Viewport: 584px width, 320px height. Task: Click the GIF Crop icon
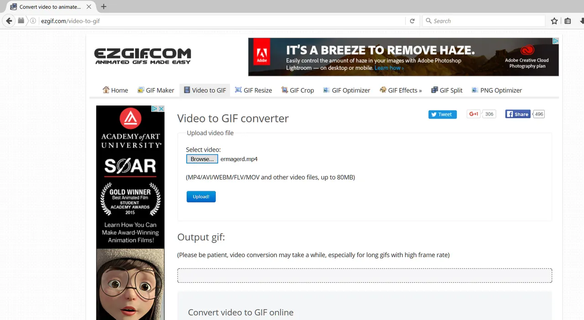pyautogui.click(x=285, y=90)
